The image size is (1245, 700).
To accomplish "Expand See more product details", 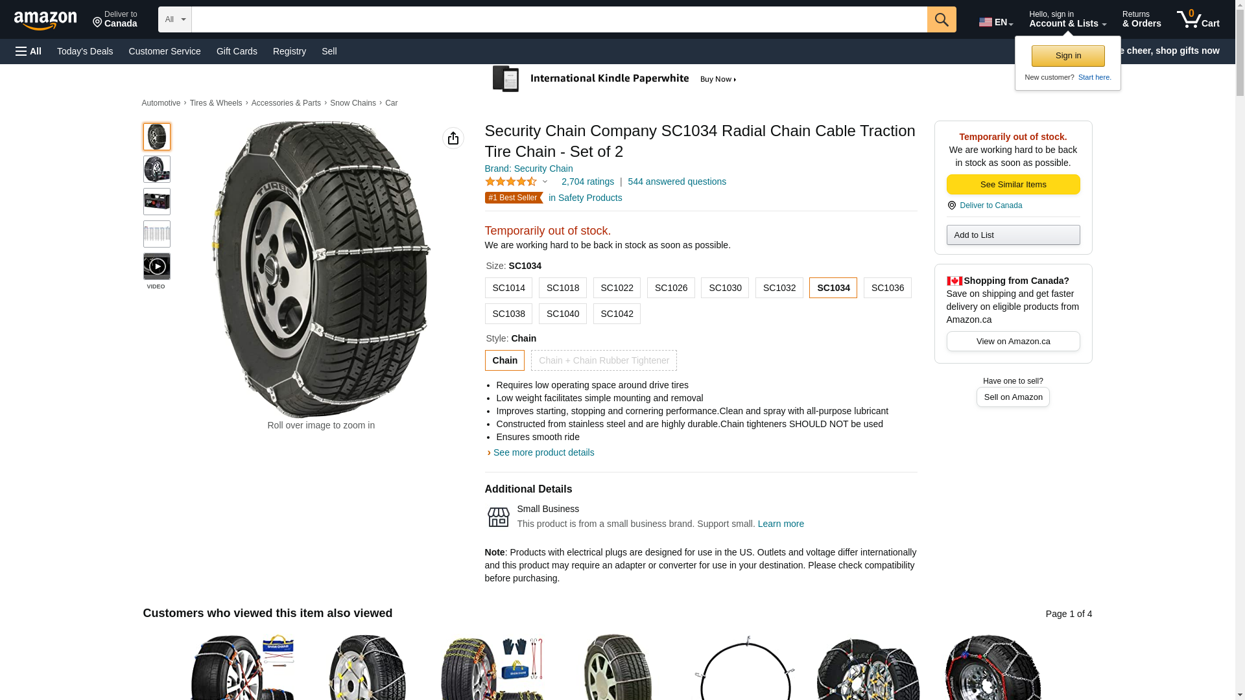I will 543,452.
